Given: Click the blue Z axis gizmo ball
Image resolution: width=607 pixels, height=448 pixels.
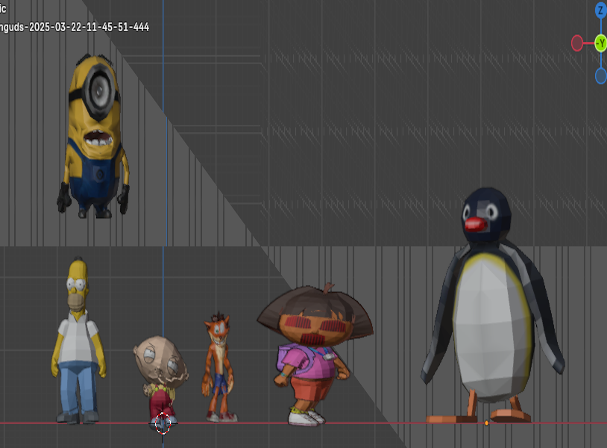Looking at the screenshot, I should coord(601,10).
